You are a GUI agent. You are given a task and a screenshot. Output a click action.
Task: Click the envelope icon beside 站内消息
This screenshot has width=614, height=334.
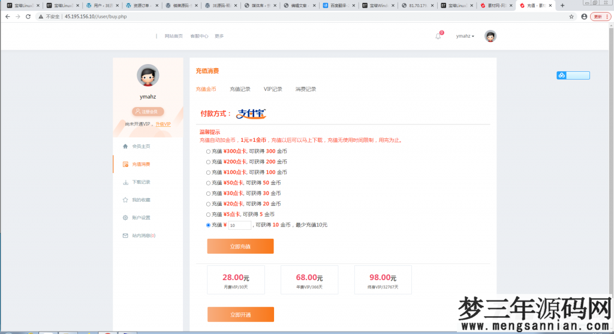coord(125,235)
